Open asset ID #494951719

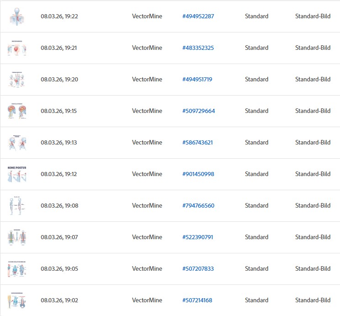(197, 80)
